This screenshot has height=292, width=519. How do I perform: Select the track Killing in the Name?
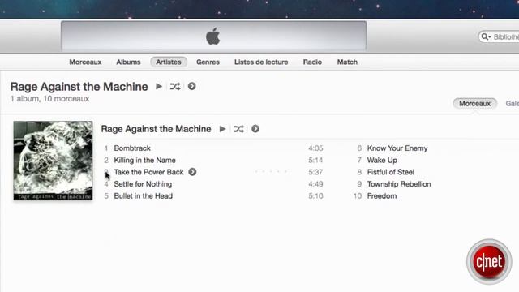coord(144,161)
